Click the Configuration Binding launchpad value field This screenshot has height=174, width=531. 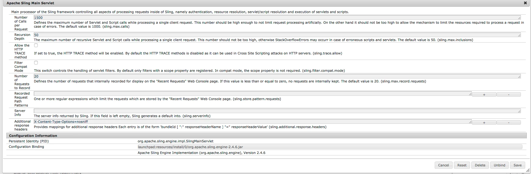[330, 147]
